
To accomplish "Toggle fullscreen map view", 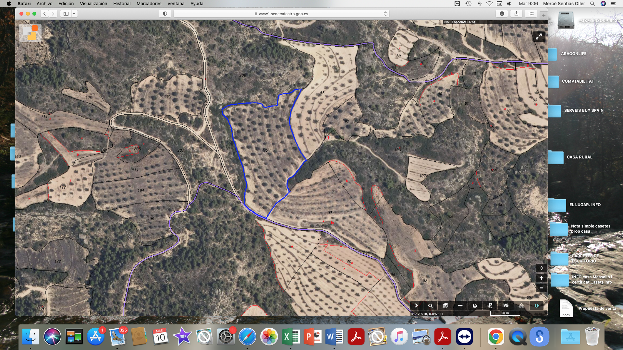I will pyautogui.click(x=539, y=37).
